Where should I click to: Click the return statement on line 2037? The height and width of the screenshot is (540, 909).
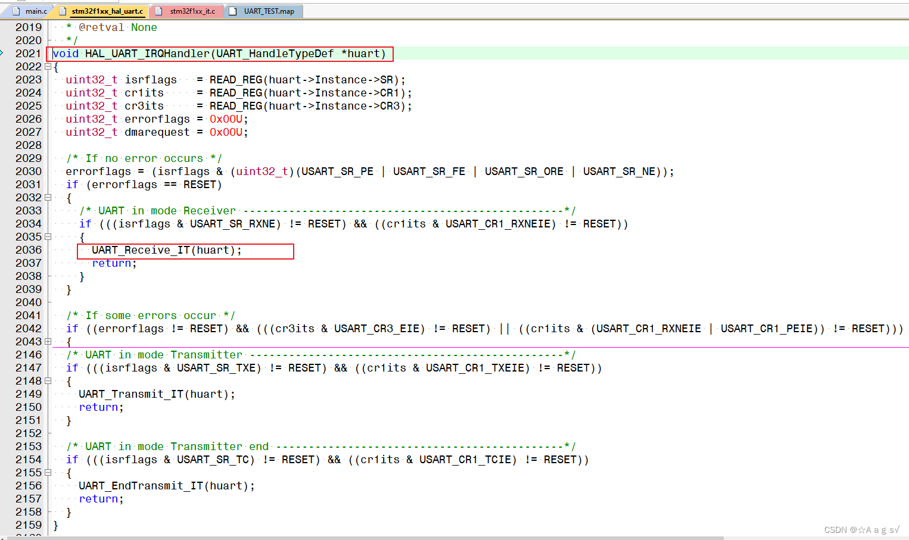pyautogui.click(x=114, y=263)
